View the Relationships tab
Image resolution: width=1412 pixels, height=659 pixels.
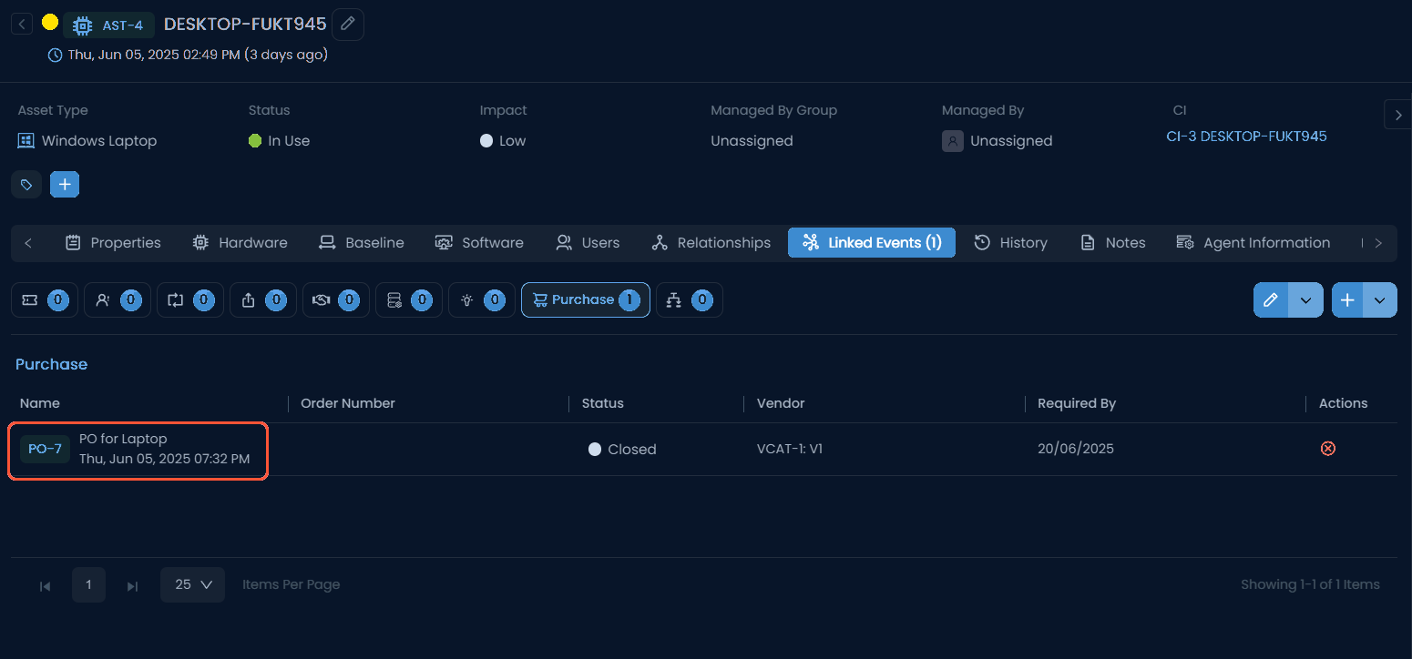click(x=711, y=243)
